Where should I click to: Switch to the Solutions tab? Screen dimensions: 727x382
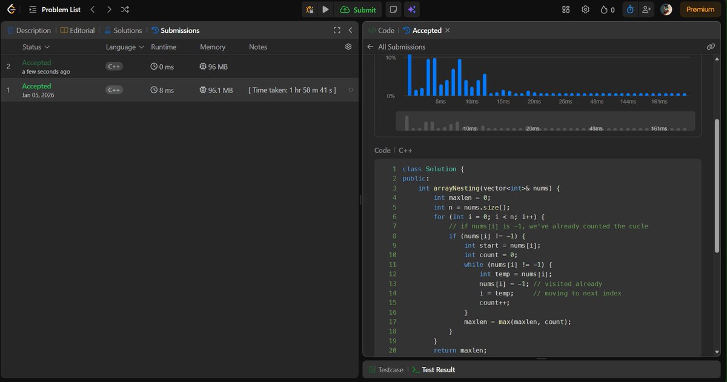(123, 30)
